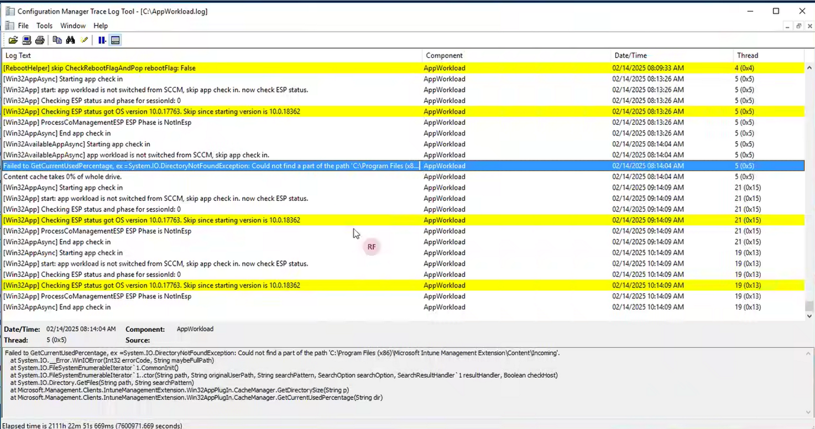The image size is (815, 429).
Task: Click the log list scrollbar thumb
Action: coord(809,306)
